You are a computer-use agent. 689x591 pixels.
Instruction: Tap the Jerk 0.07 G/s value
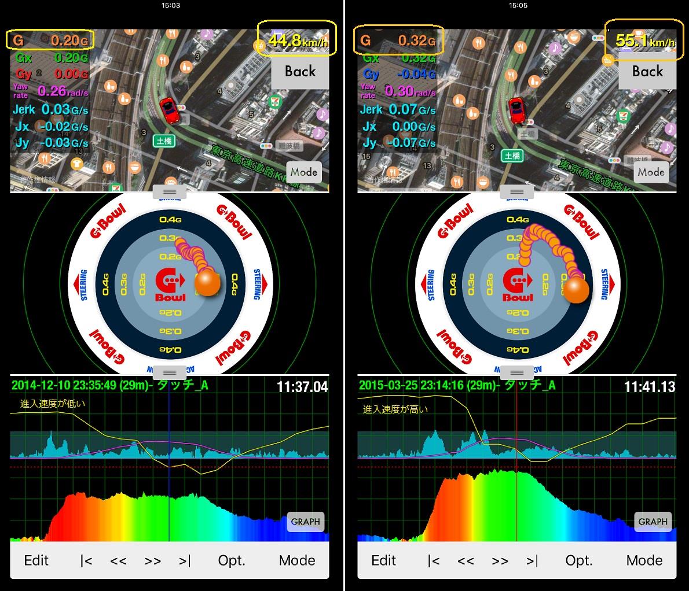(412, 109)
